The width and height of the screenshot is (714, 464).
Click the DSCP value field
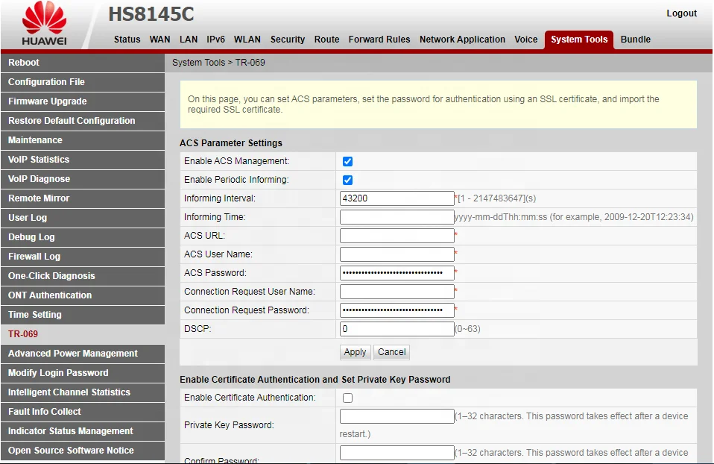tap(397, 328)
